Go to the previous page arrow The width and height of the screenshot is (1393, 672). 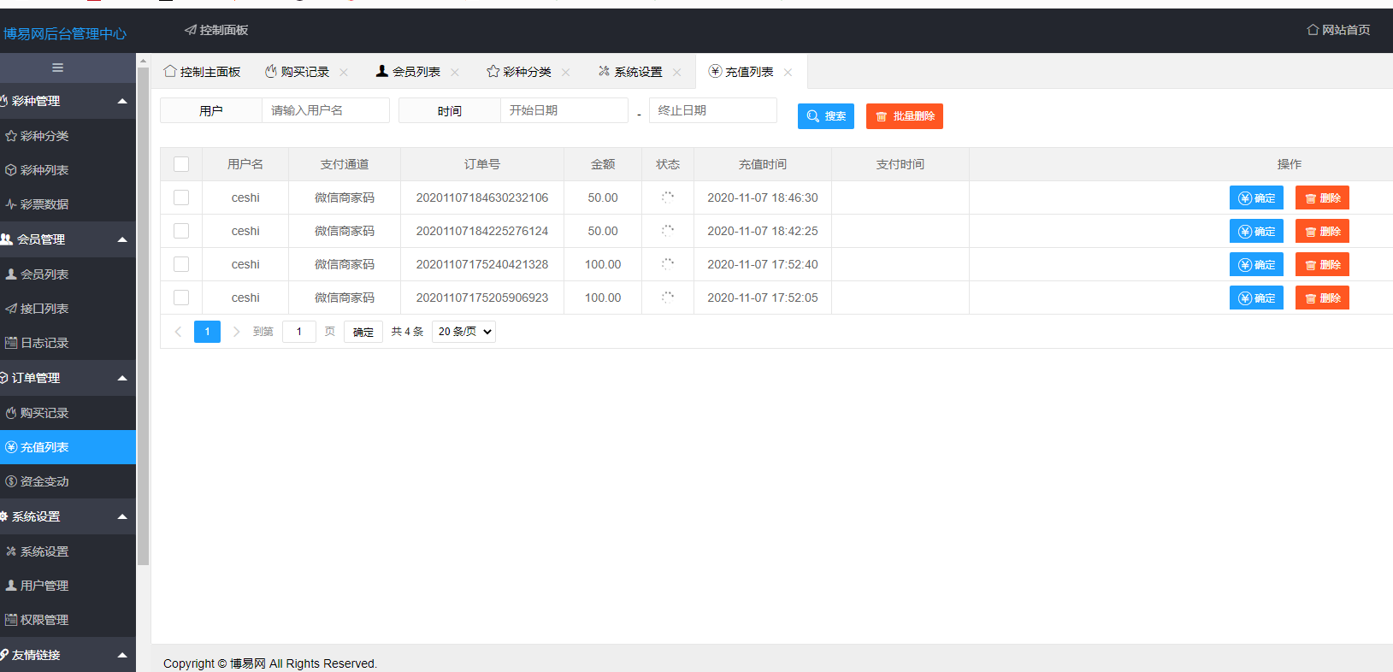point(178,332)
